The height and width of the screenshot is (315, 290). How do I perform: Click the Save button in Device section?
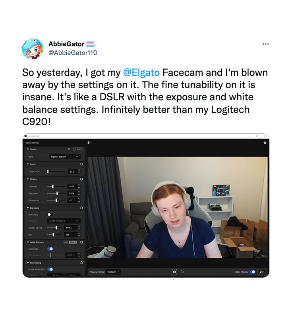[78, 149]
